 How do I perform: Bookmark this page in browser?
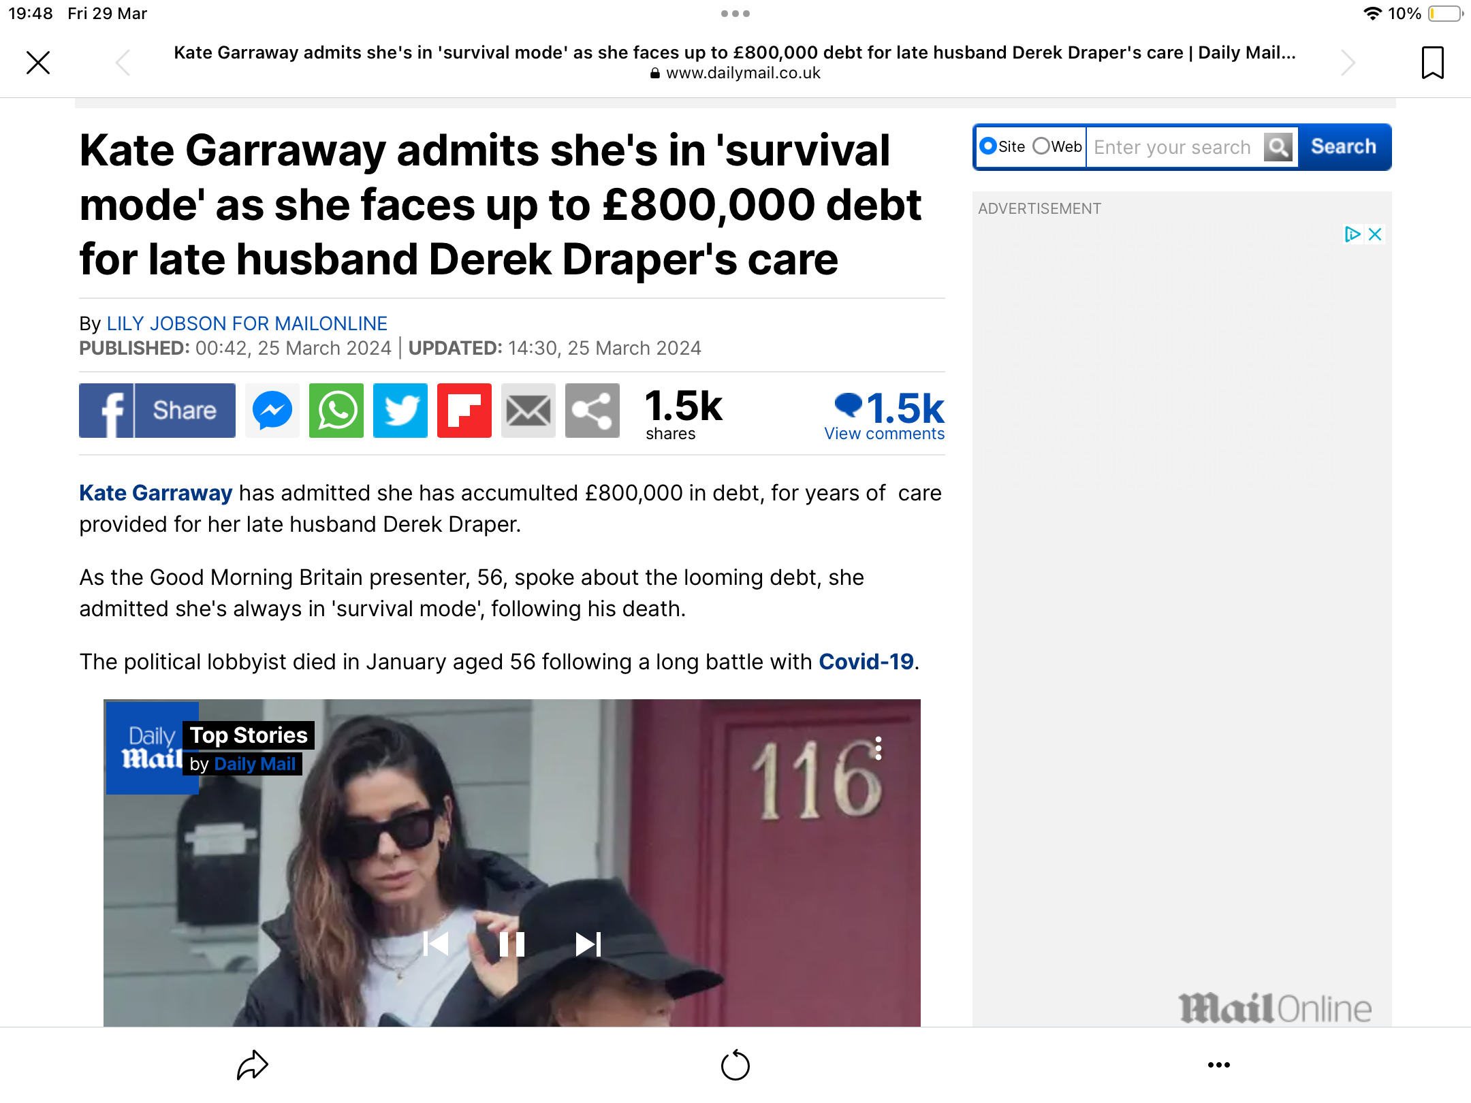click(x=1432, y=63)
